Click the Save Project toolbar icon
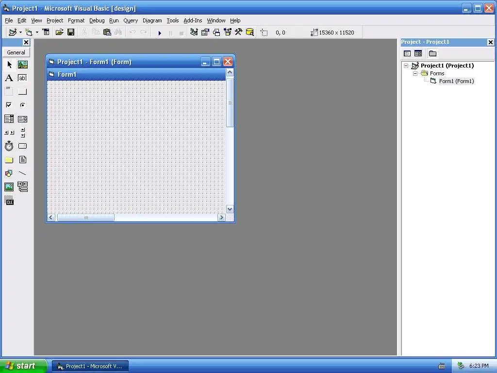497x373 pixels. click(71, 33)
